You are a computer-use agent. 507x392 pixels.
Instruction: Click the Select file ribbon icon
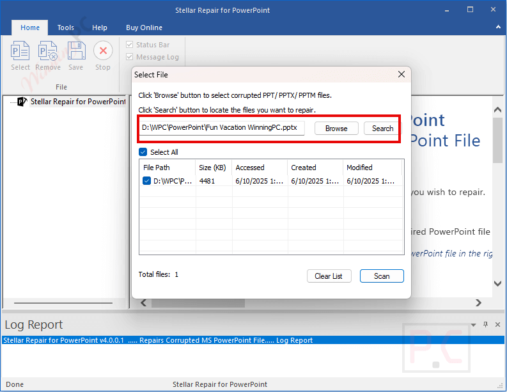click(x=20, y=51)
